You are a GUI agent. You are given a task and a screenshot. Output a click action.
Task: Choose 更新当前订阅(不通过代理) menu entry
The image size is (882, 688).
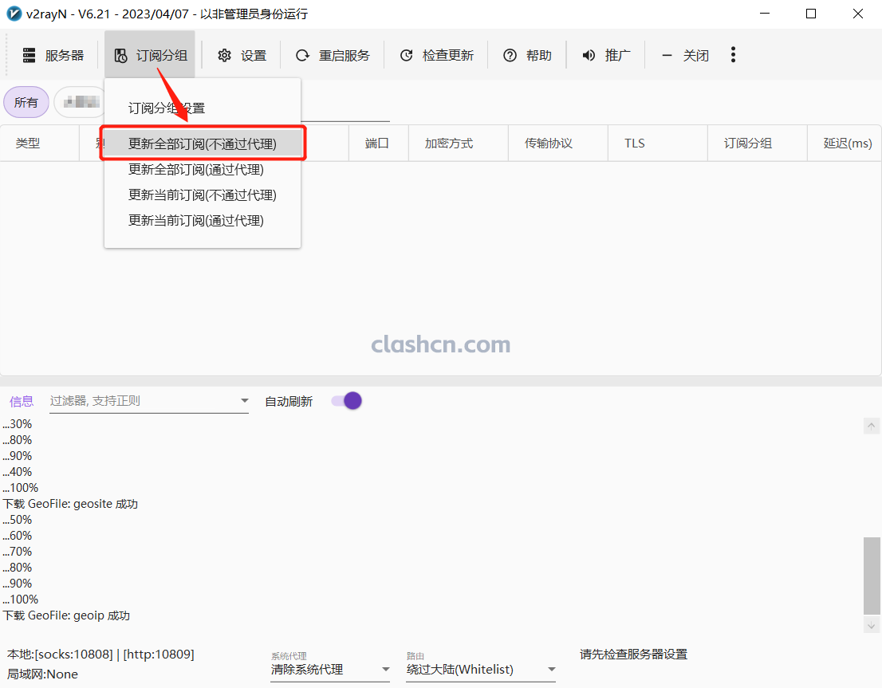coord(203,195)
